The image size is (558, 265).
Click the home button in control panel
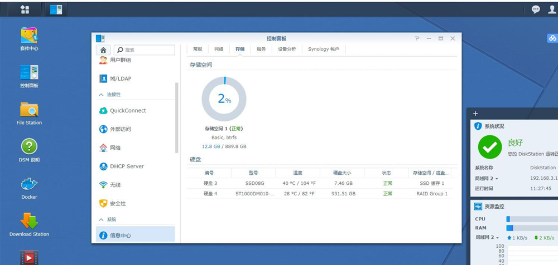[x=103, y=50]
